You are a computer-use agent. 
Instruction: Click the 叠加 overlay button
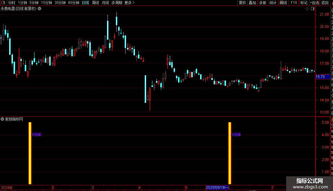tap(253, 3)
